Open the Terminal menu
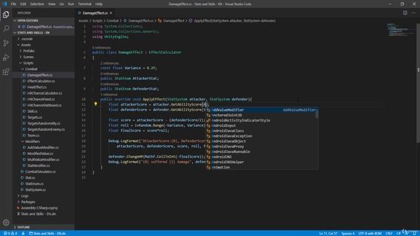Viewport: 420px width, 236px height. click(x=85, y=4)
